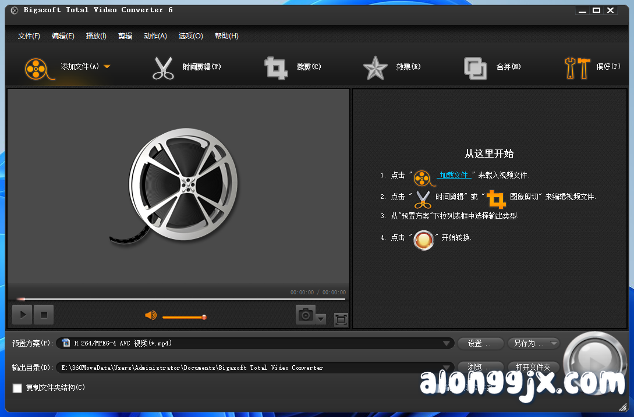Enable 复制文件夹结构 checkbox
Image resolution: width=634 pixels, height=417 pixels.
click(x=17, y=387)
